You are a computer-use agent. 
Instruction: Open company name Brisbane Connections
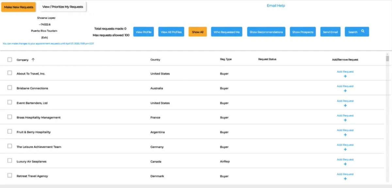point(32,88)
